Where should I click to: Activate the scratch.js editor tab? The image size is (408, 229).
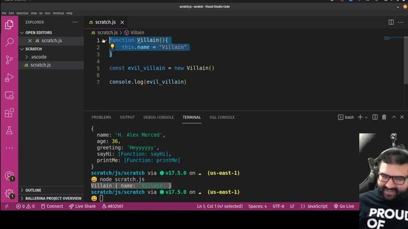click(105, 22)
